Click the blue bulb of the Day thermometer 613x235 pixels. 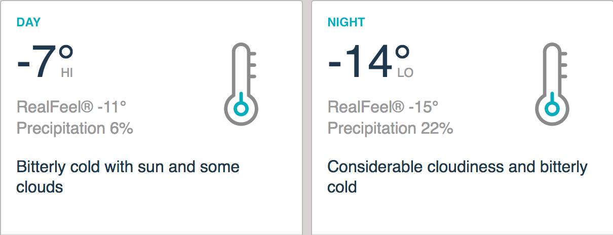pos(241,108)
